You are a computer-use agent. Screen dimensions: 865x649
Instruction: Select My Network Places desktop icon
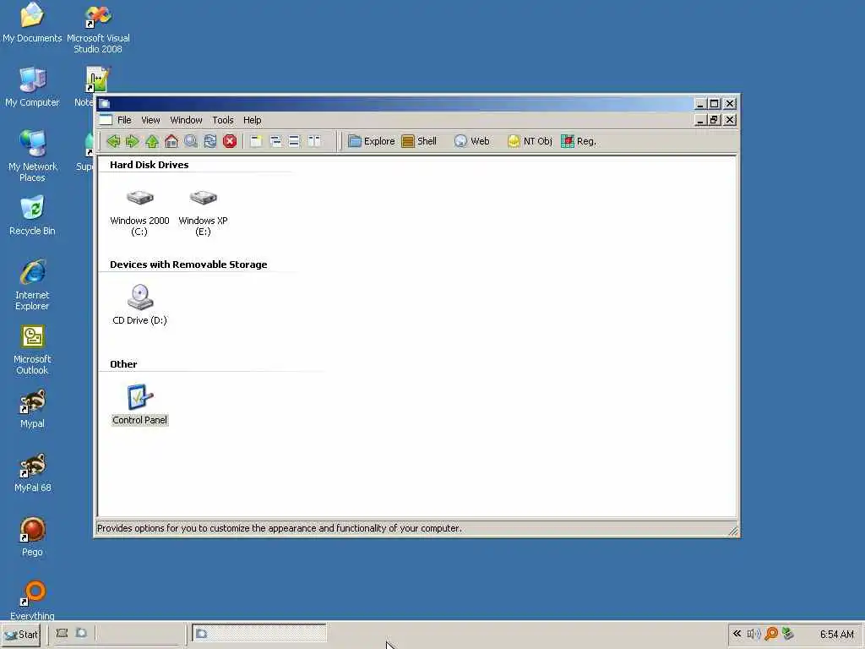tap(32, 156)
